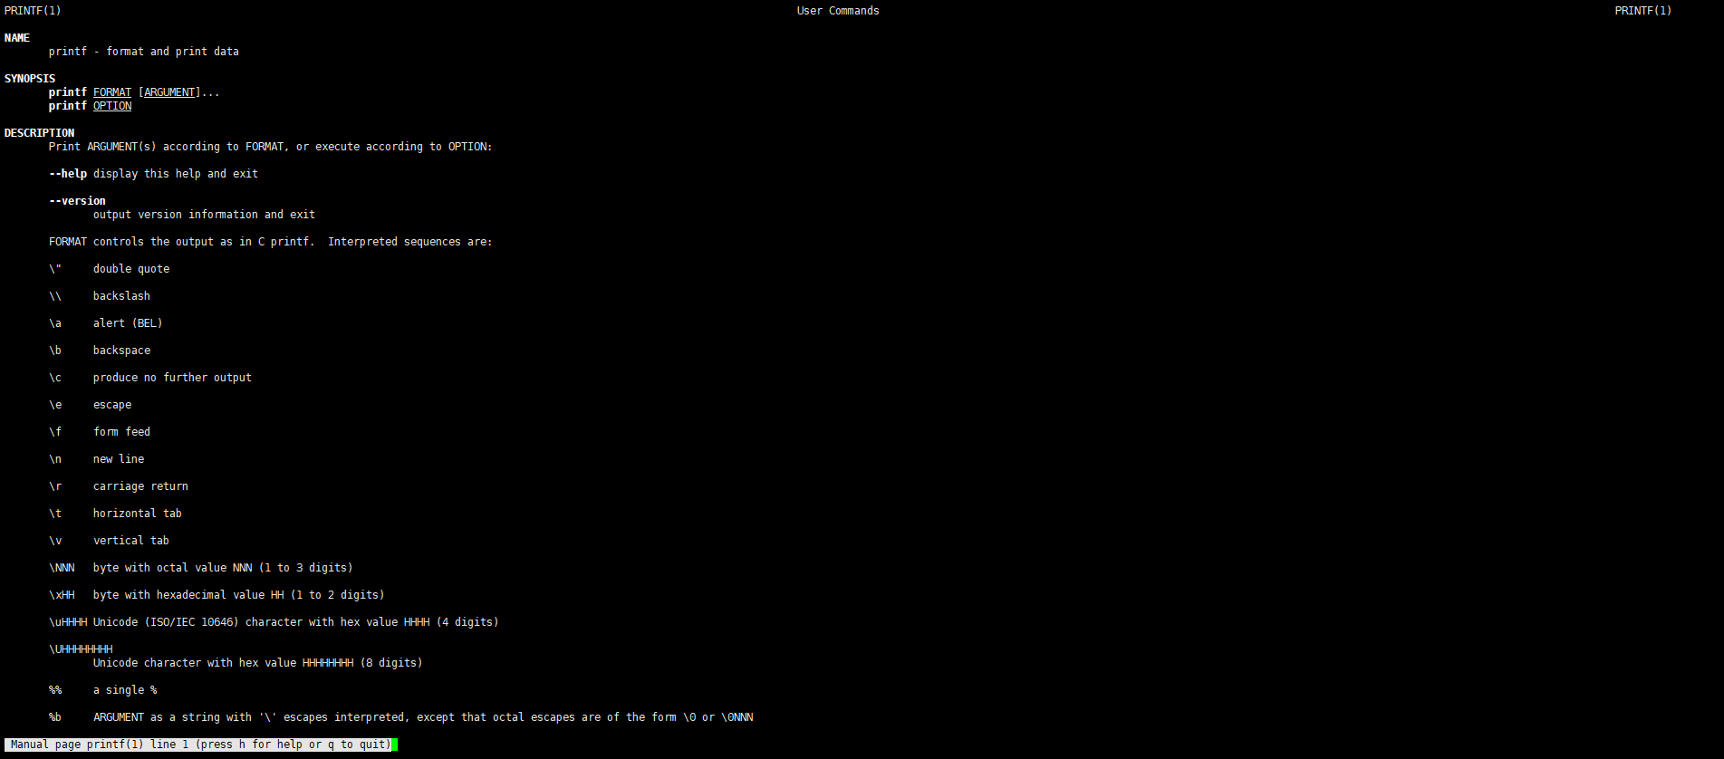Click 'byte with octal value NNN' description
Image resolution: width=1724 pixels, height=759 pixels.
pyautogui.click(x=223, y=568)
